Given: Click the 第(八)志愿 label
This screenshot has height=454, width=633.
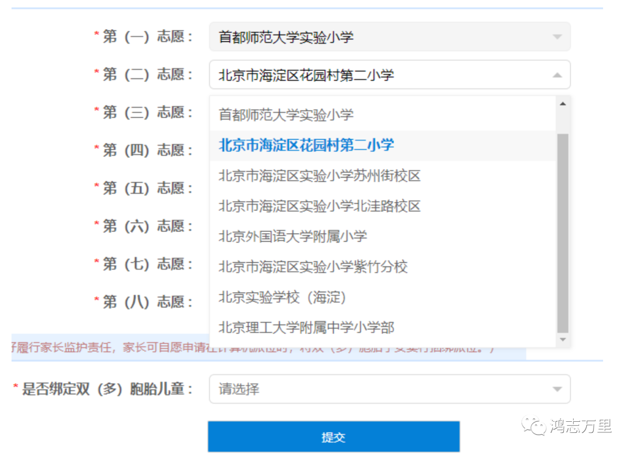Looking at the screenshot, I should tap(147, 302).
